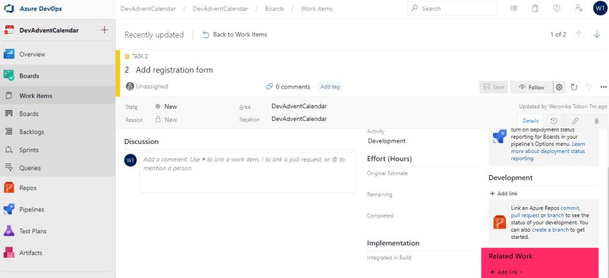Click the refresh work item icon
The width and height of the screenshot is (609, 278).
574,87
